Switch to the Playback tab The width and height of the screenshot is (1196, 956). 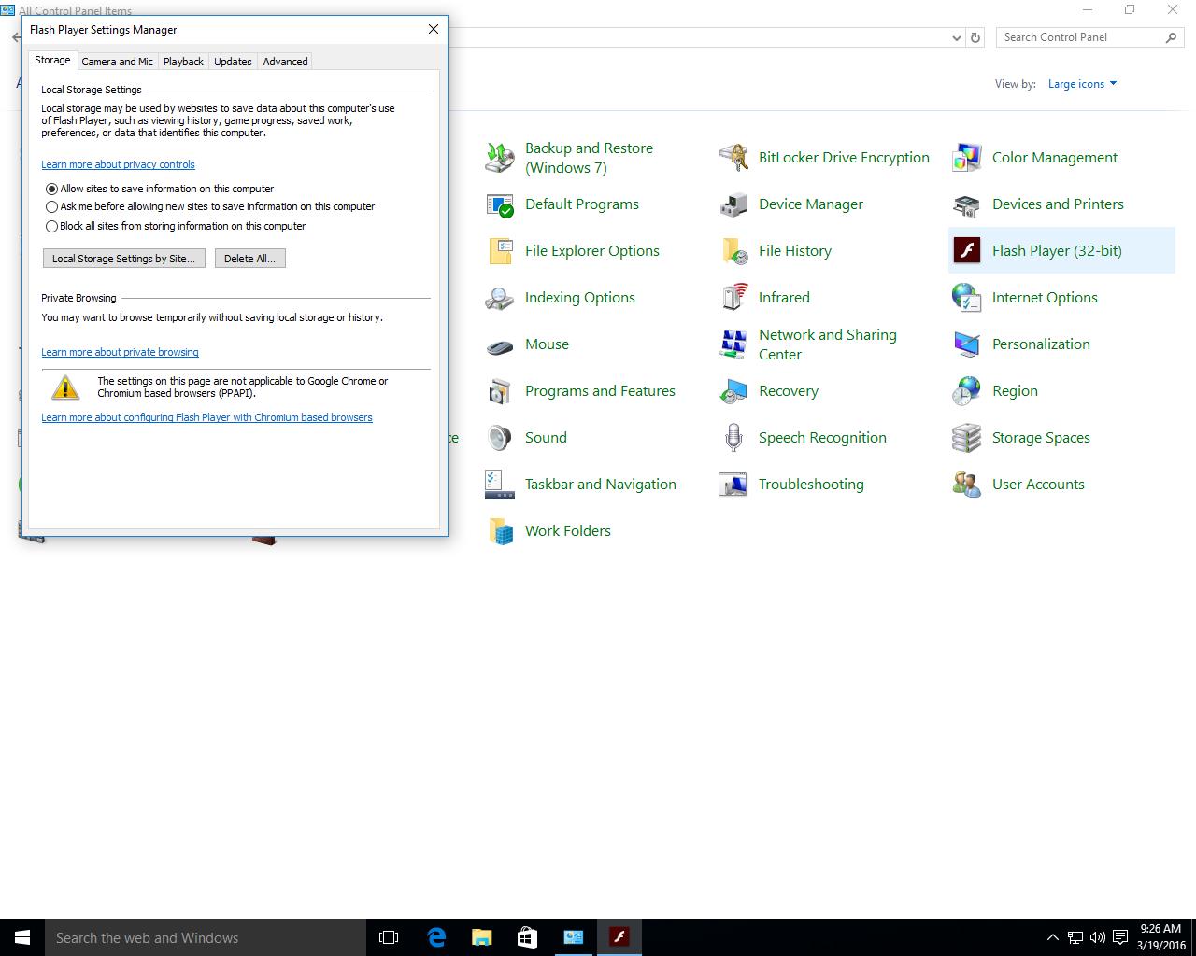[x=183, y=62]
